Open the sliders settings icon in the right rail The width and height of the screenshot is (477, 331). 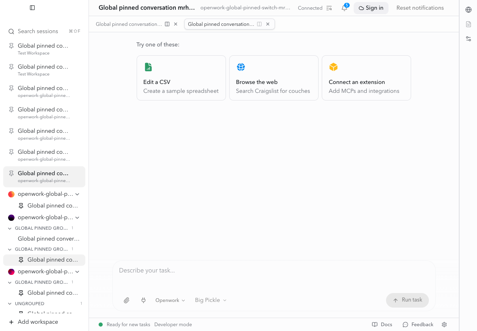tap(469, 39)
